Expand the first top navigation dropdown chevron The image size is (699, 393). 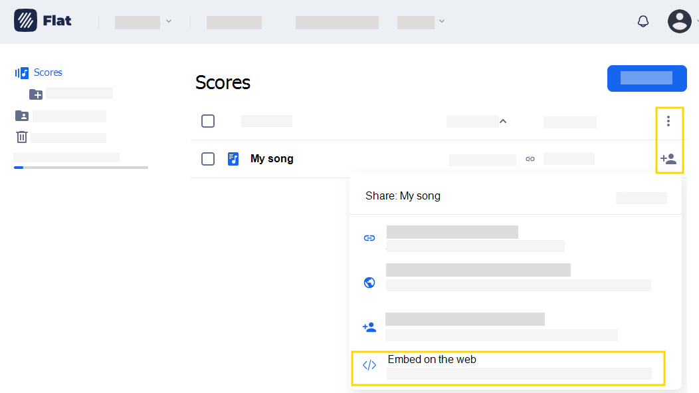point(169,21)
